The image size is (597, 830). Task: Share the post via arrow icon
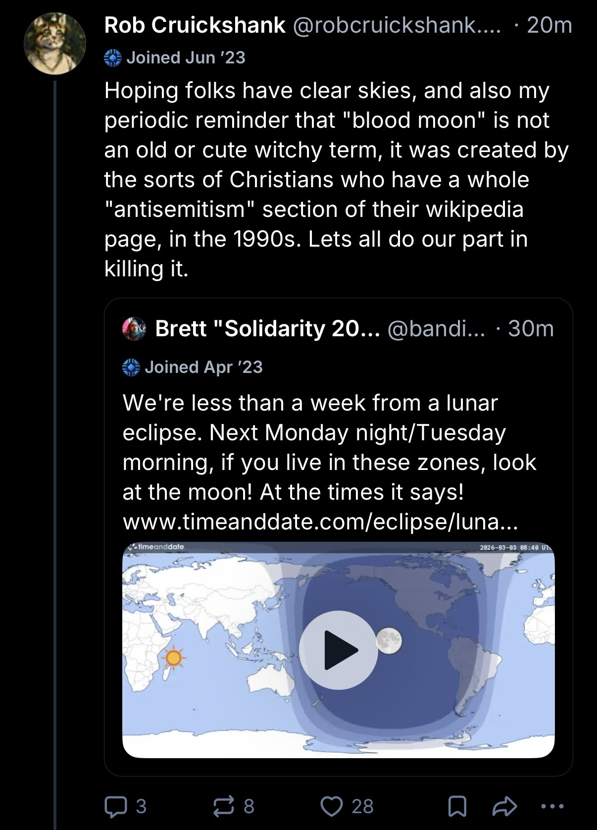504,806
